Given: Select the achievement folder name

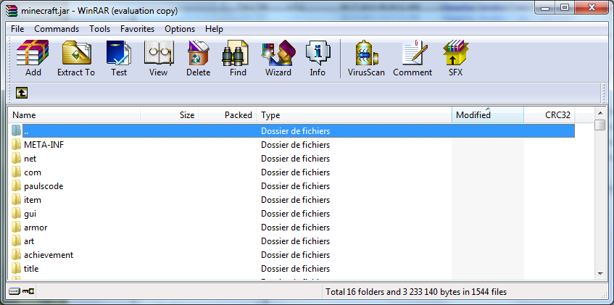Looking at the screenshot, I should 49,255.
